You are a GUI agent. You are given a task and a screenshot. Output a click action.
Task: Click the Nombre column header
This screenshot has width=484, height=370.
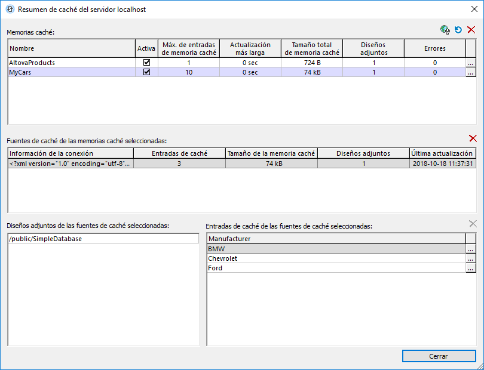point(72,49)
